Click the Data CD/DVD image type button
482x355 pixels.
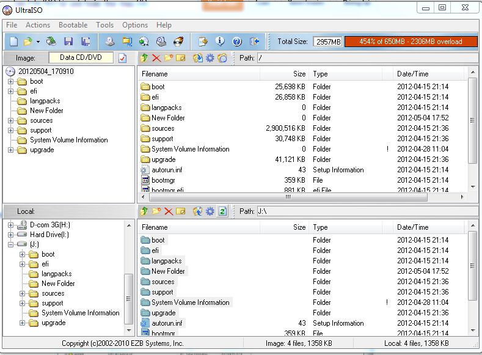point(81,57)
